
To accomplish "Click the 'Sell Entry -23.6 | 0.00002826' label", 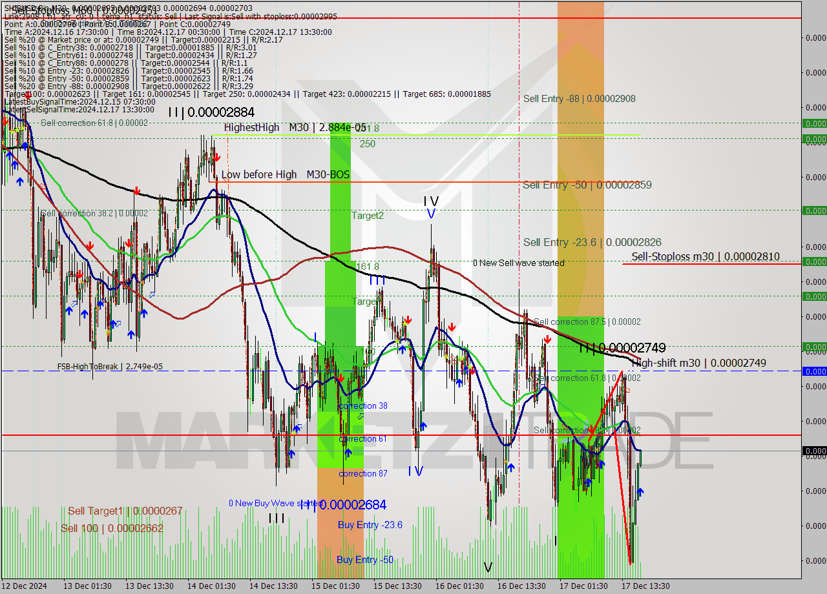I will click(592, 242).
